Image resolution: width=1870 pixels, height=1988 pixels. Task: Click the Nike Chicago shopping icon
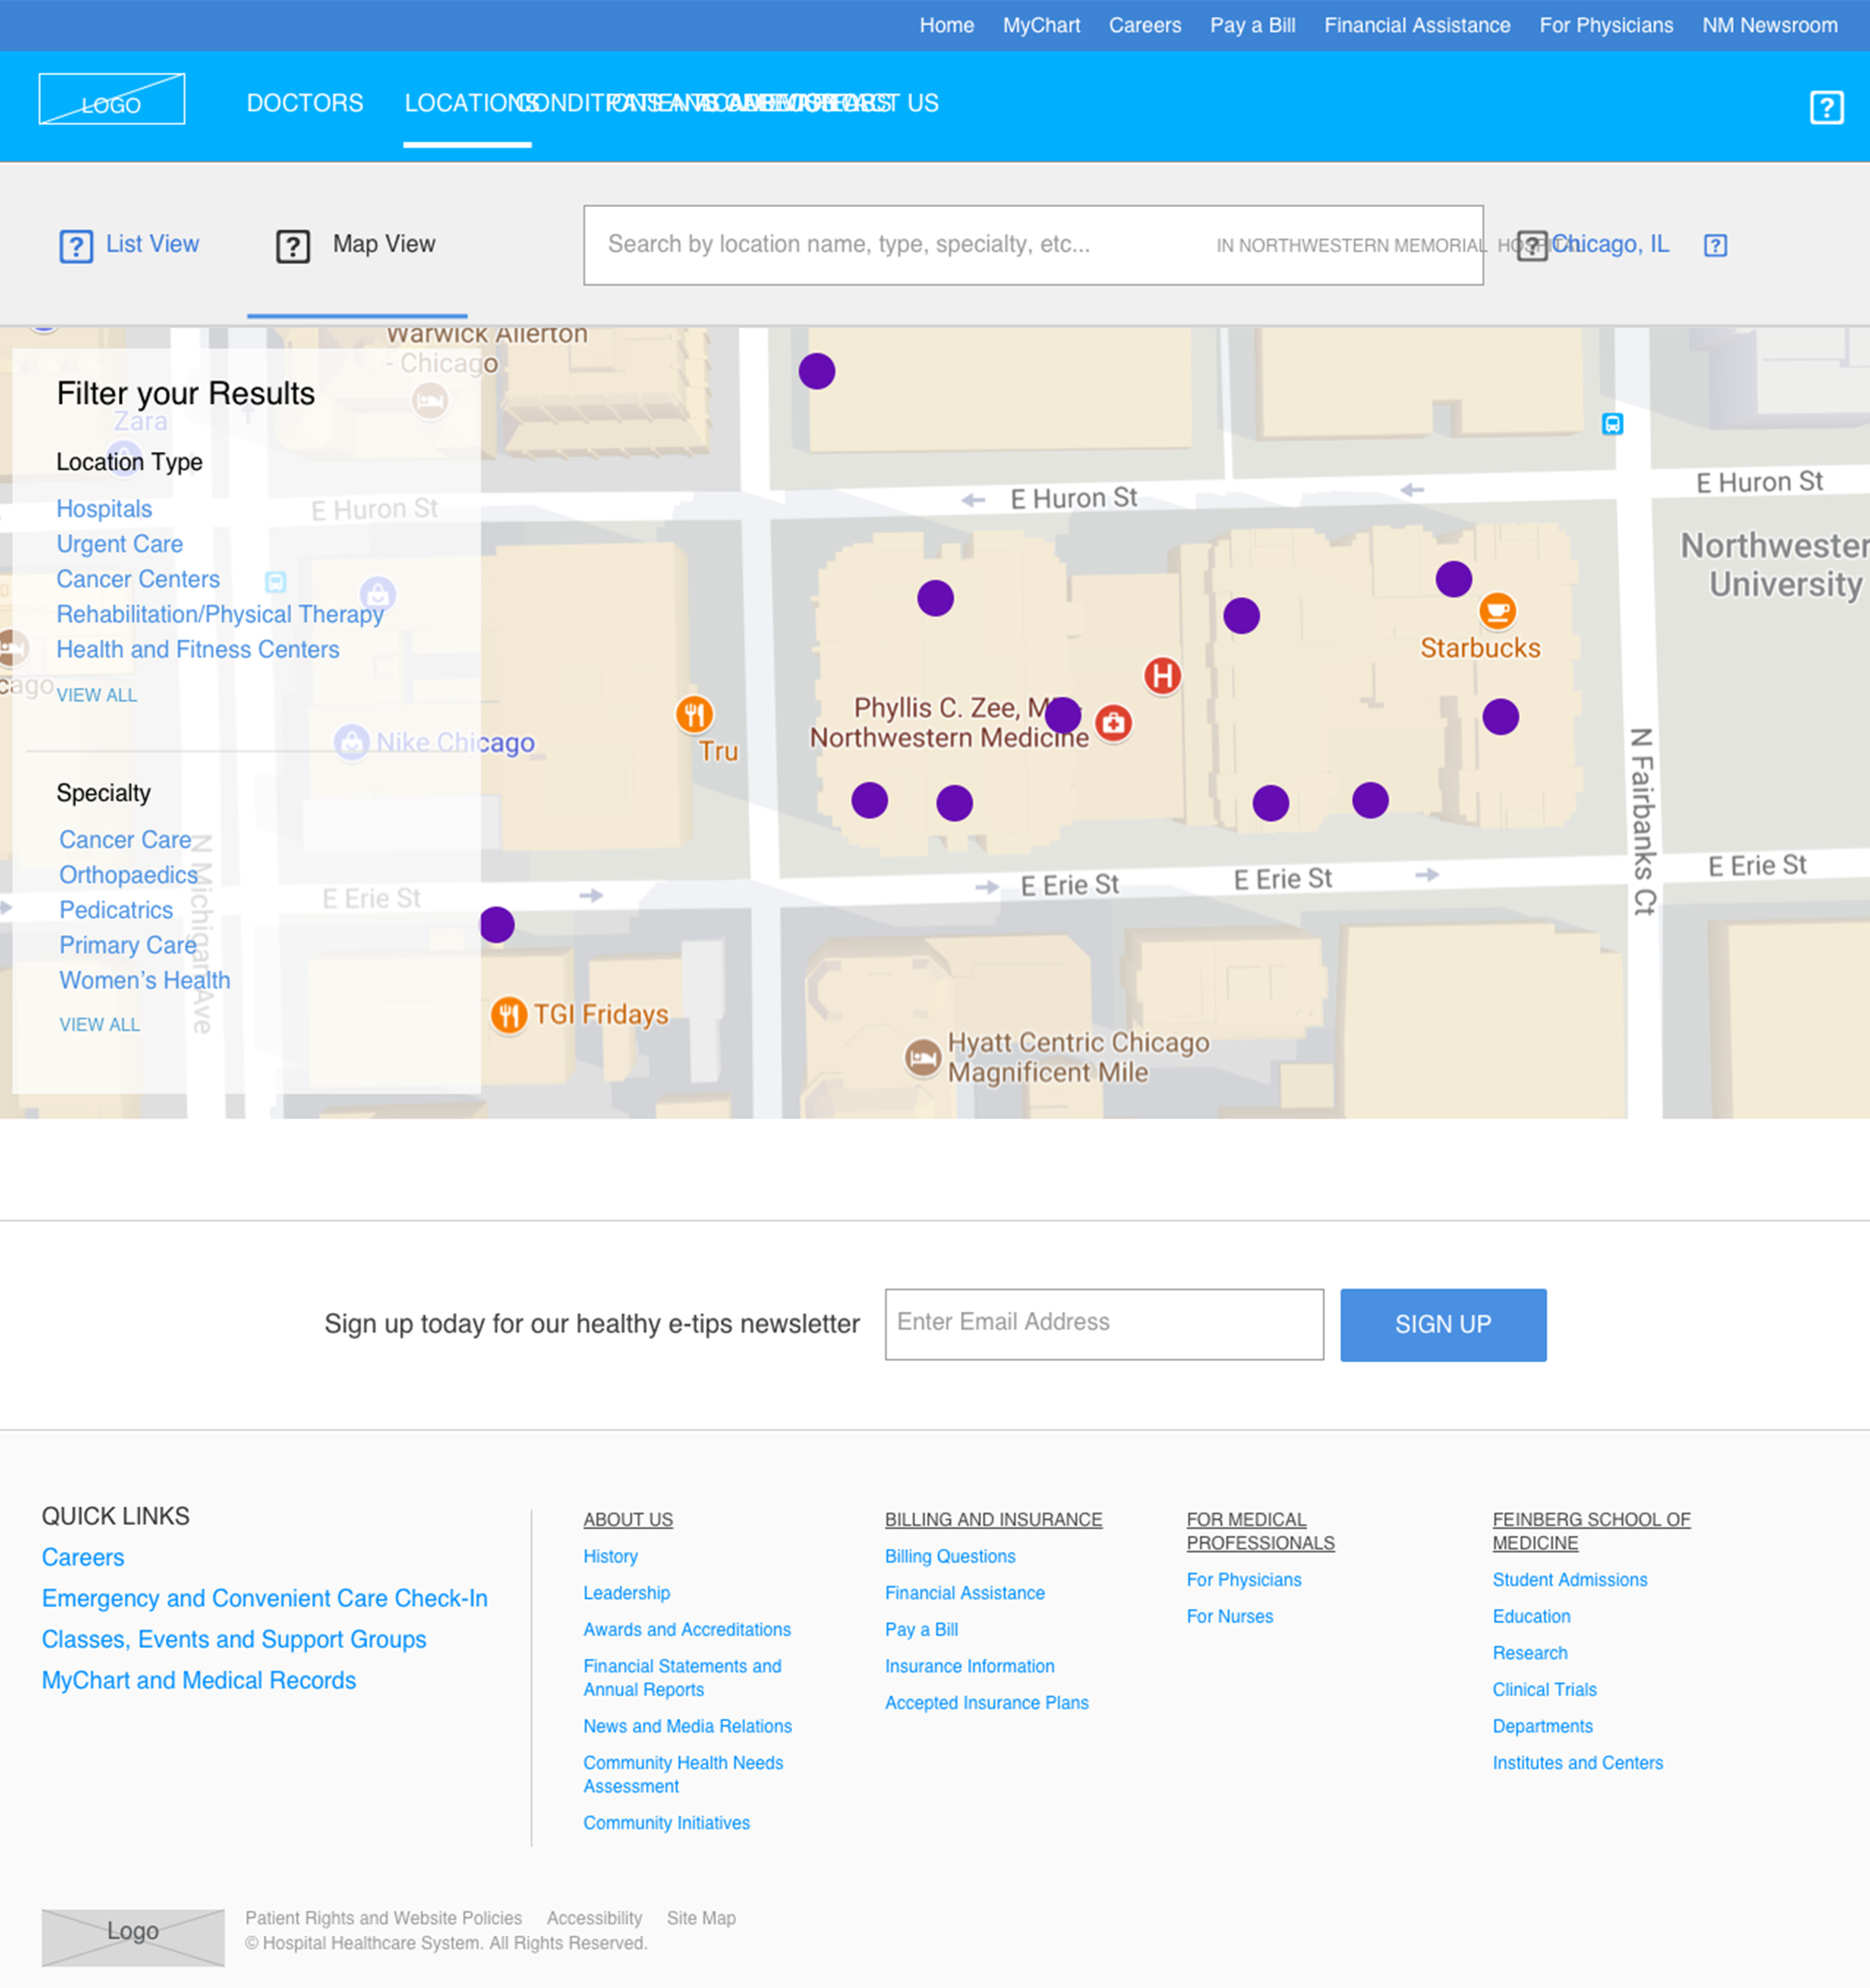coord(351,742)
